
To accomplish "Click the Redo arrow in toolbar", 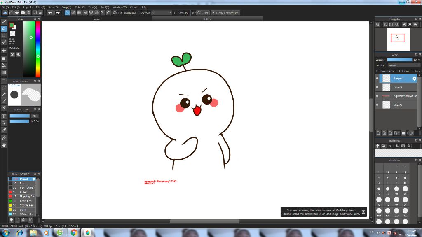I will coord(57,13).
